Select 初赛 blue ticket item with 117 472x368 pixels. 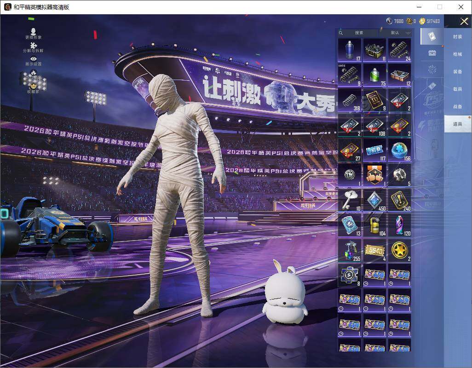374,150
